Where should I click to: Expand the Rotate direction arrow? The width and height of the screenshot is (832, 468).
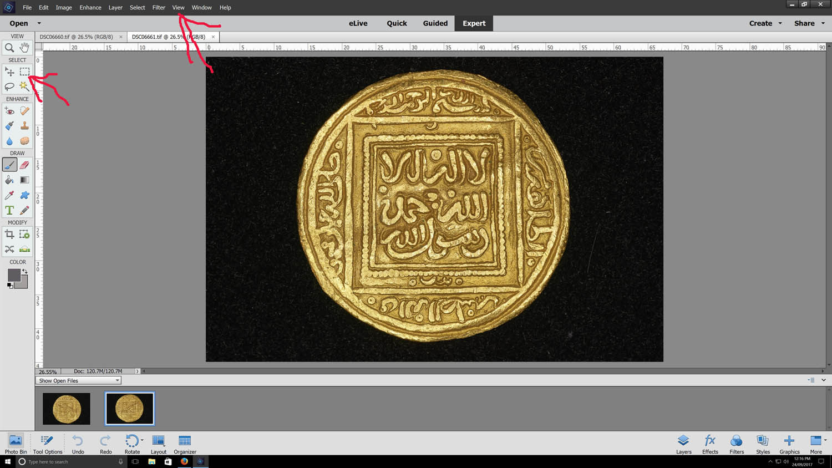click(x=142, y=440)
